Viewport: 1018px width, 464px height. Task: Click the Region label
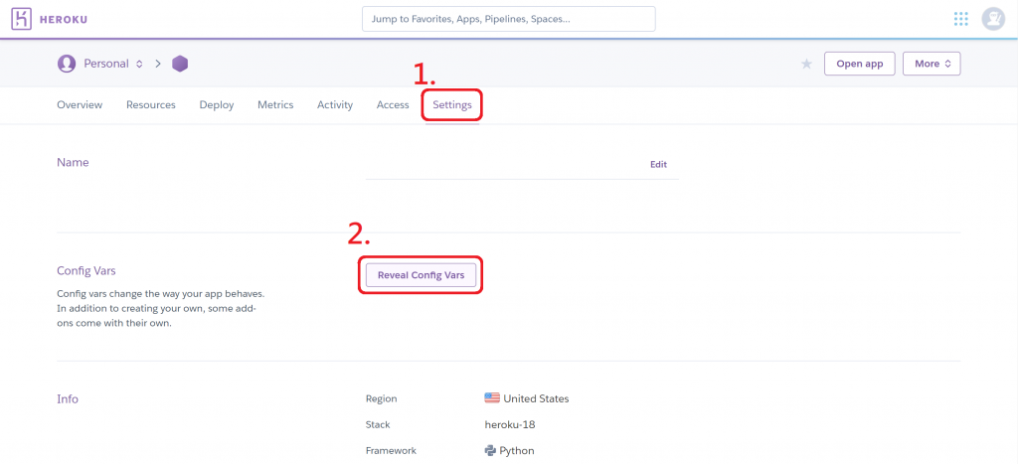381,398
